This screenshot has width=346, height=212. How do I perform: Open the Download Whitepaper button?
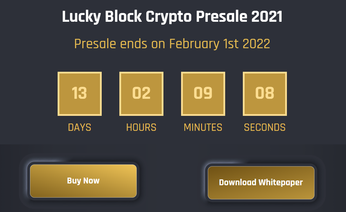pos(261,183)
